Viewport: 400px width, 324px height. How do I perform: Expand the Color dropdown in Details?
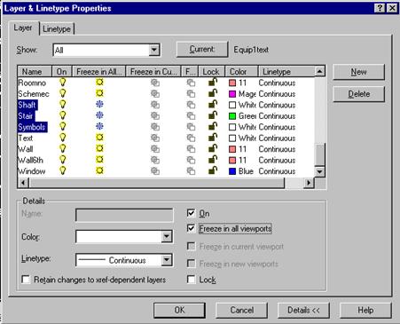pos(167,236)
